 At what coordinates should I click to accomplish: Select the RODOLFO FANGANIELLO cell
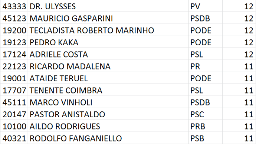point(108,138)
